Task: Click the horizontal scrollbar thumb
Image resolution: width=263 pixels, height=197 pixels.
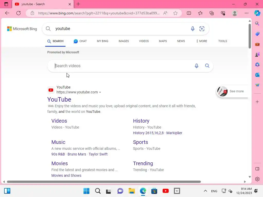Action: (104, 182)
